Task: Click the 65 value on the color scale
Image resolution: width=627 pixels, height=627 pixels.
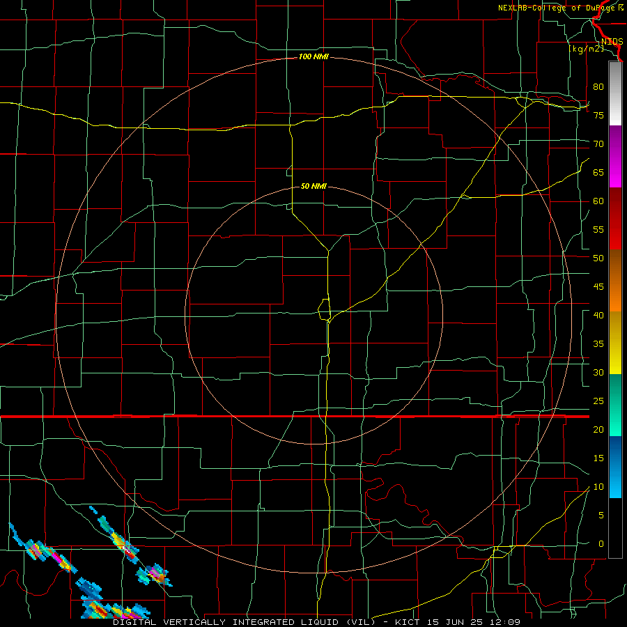Action: coord(598,172)
